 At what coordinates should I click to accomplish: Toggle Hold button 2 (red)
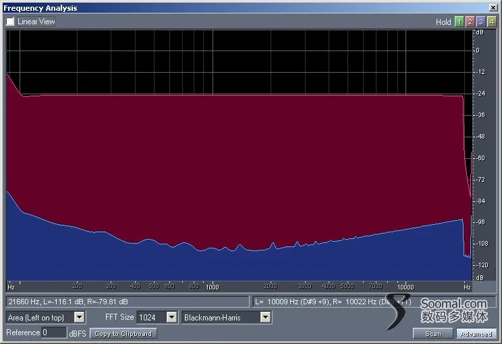click(x=470, y=22)
